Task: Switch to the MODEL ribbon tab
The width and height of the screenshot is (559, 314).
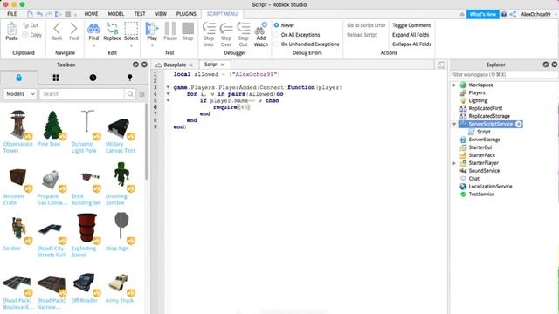Action: point(116,14)
